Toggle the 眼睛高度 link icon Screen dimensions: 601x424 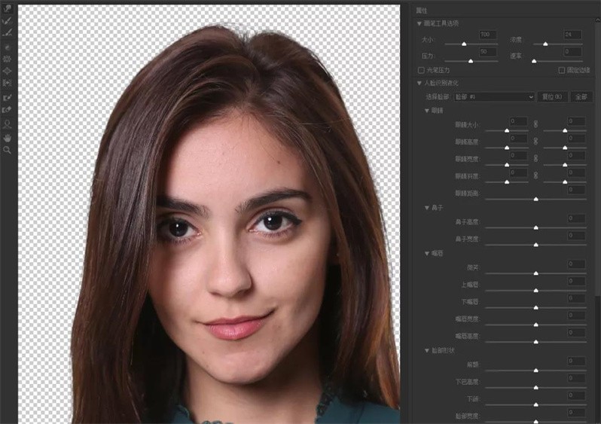(535, 141)
